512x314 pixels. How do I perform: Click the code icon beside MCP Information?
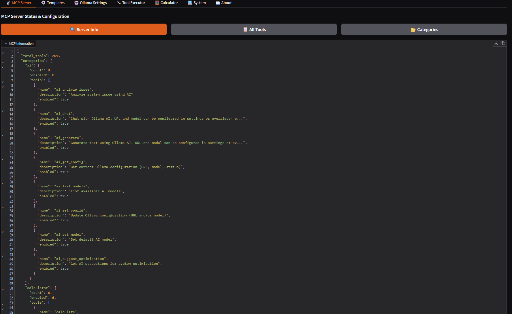(x=5, y=44)
